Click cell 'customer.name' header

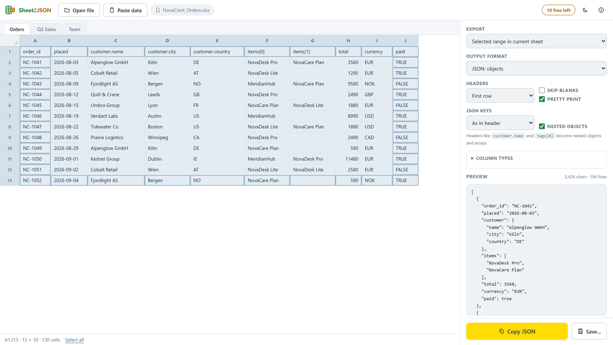click(x=116, y=51)
